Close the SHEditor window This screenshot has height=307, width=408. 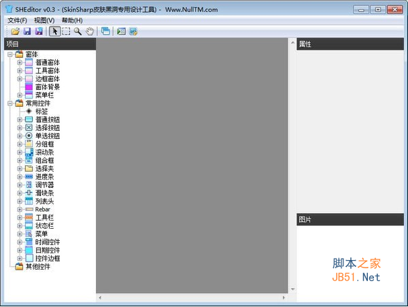(x=394, y=10)
